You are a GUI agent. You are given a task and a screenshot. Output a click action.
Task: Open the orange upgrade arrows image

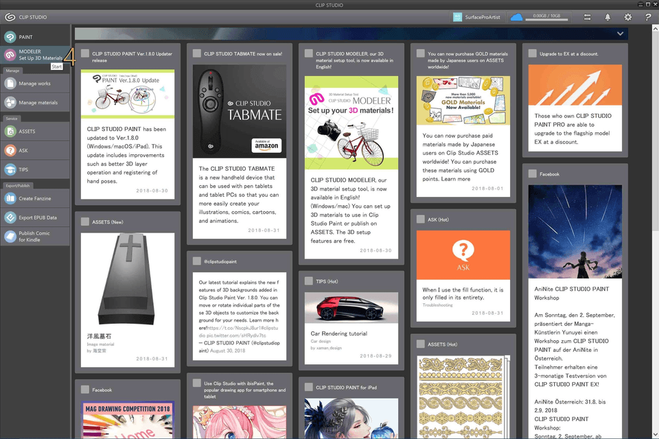[x=575, y=85]
